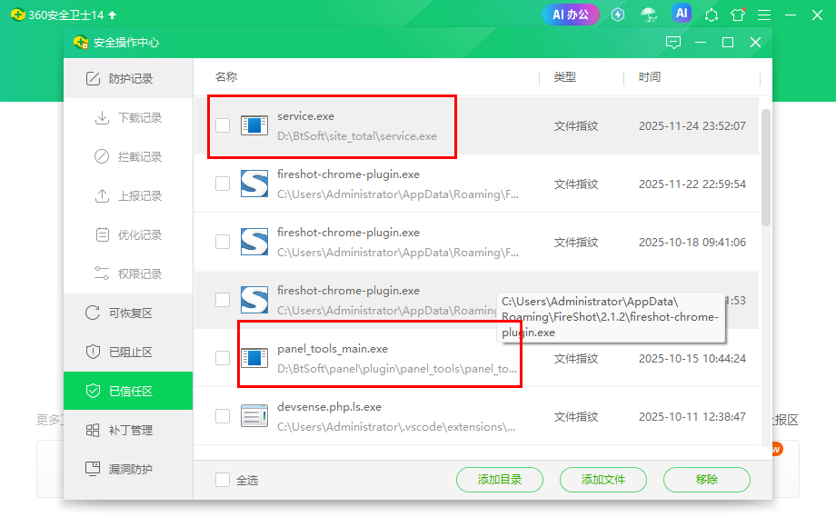This screenshot has height=527, width=836.
Task: Enable the 全选 select-all checkbox
Action: click(223, 480)
